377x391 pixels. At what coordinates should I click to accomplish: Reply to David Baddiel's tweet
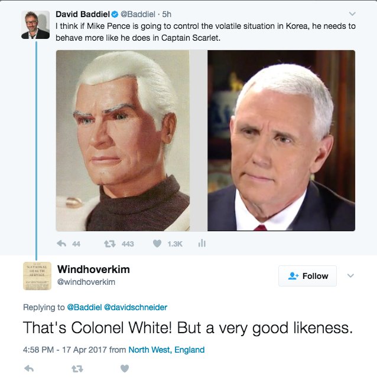[x=61, y=244]
